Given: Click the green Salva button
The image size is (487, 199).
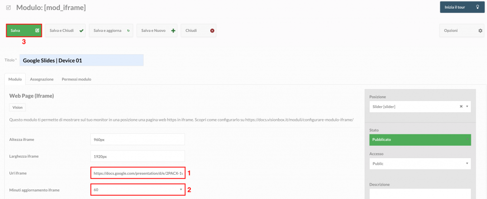Looking at the screenshot, I should [24, 30].
